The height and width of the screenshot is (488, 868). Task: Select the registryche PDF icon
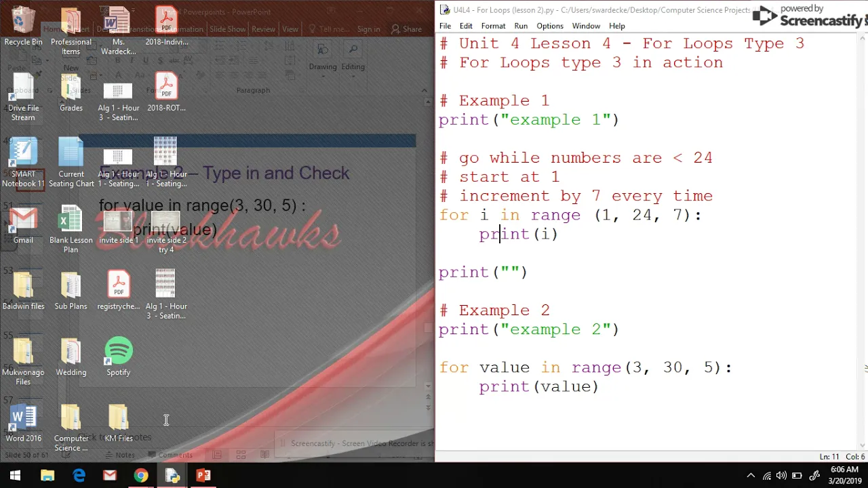pyautogui.click(x=118, y=291)
